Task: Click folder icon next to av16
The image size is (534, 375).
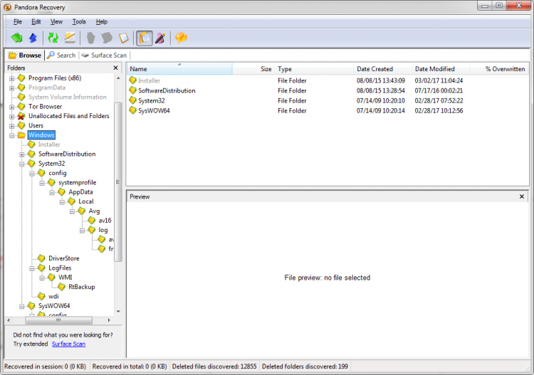Action: [92, 221]
